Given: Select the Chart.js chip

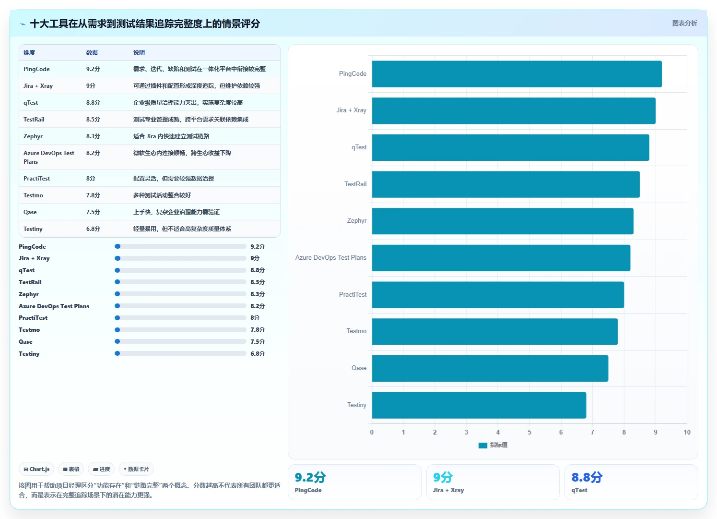Looking at the screenshot, I should coord(36,469).
